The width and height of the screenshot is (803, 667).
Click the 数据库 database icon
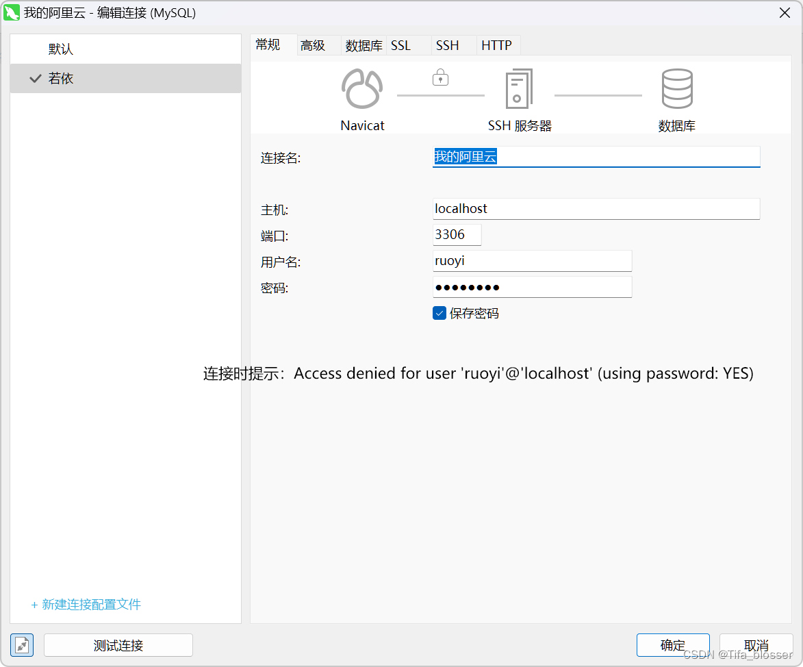coord(677,89)
